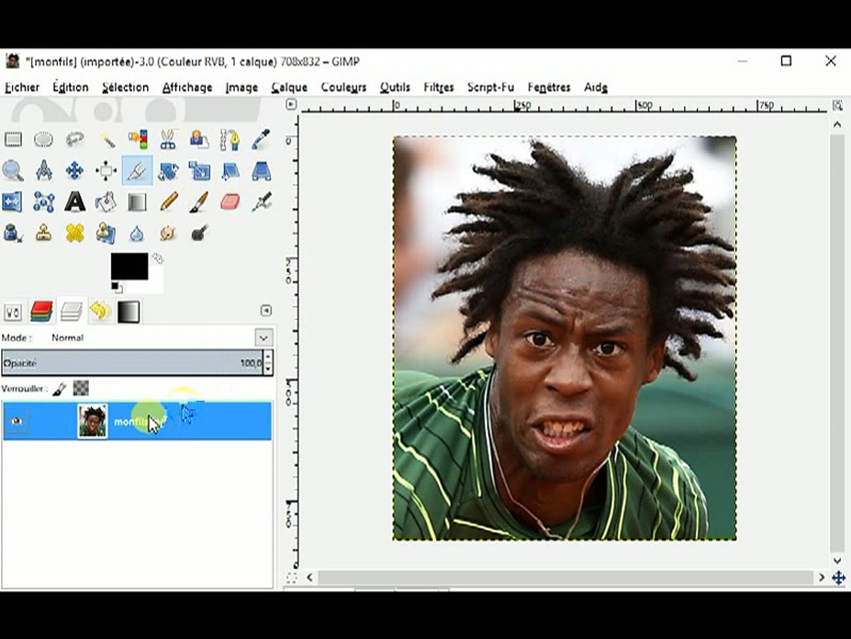
Task: Open the dock tab configuration menu
Action: (x=266, y=311)
